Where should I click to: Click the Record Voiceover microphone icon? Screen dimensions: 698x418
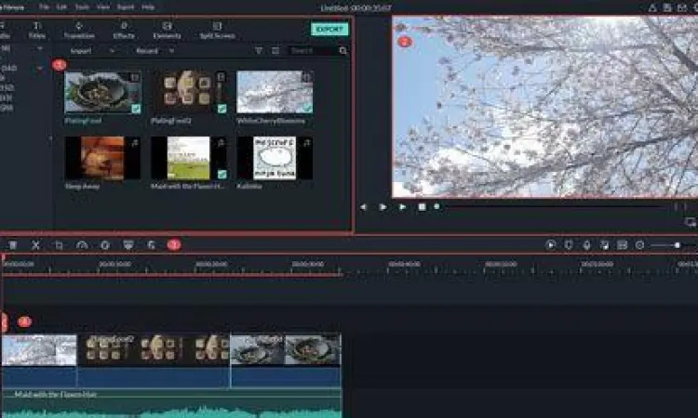[586, 245]
